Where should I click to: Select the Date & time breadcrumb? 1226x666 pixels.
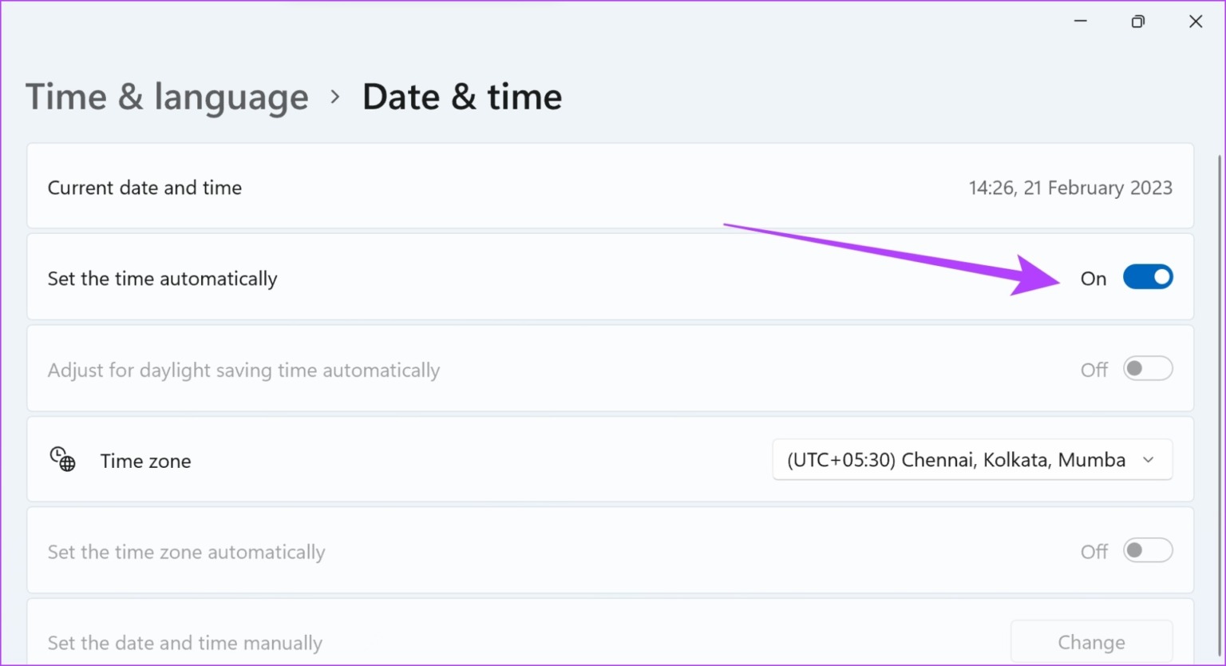(x=461, y=96)
